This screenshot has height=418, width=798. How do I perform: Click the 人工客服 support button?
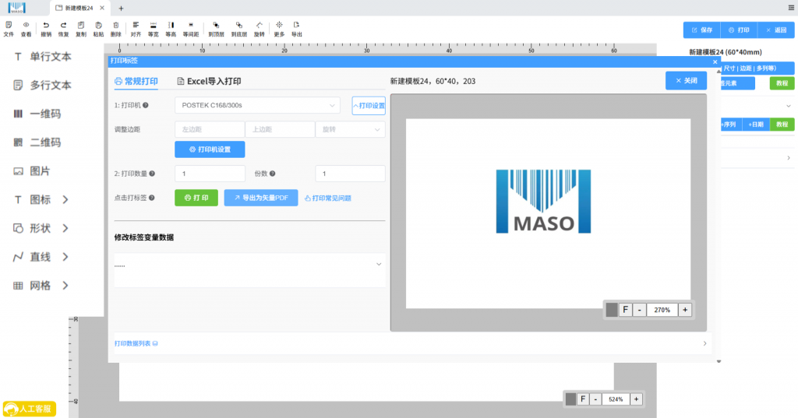30,409
